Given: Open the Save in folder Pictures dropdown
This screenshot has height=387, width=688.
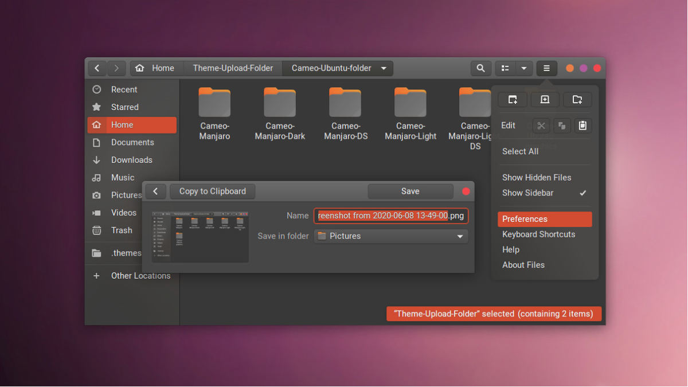Looking at the screenshot, I should click(x=390, y=236).
